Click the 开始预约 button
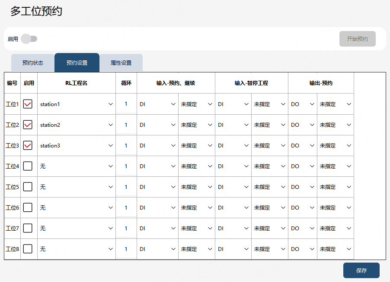The width and height of the screenshot is (390, 282). [x=358, y=39]
